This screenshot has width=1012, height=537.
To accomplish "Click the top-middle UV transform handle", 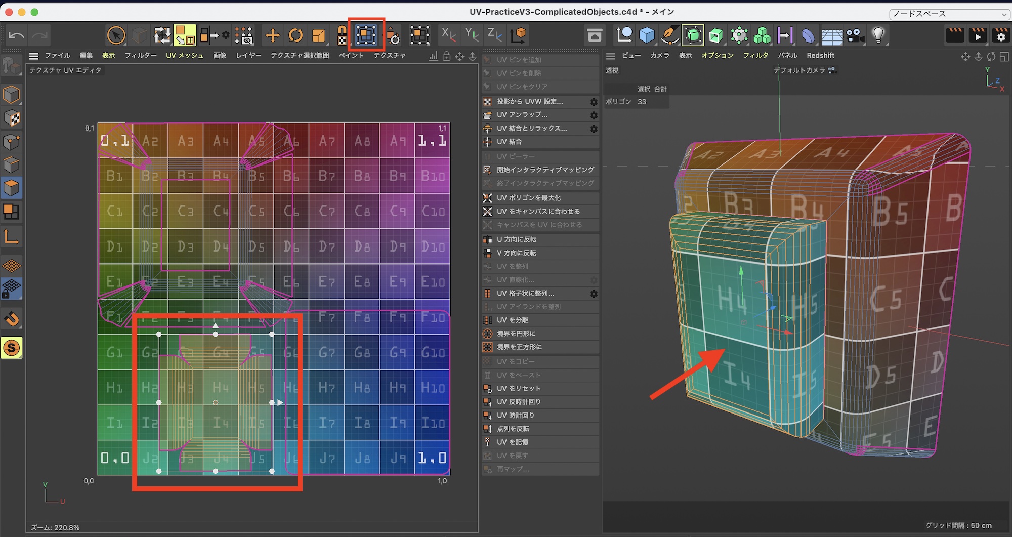I will point(216,334).
